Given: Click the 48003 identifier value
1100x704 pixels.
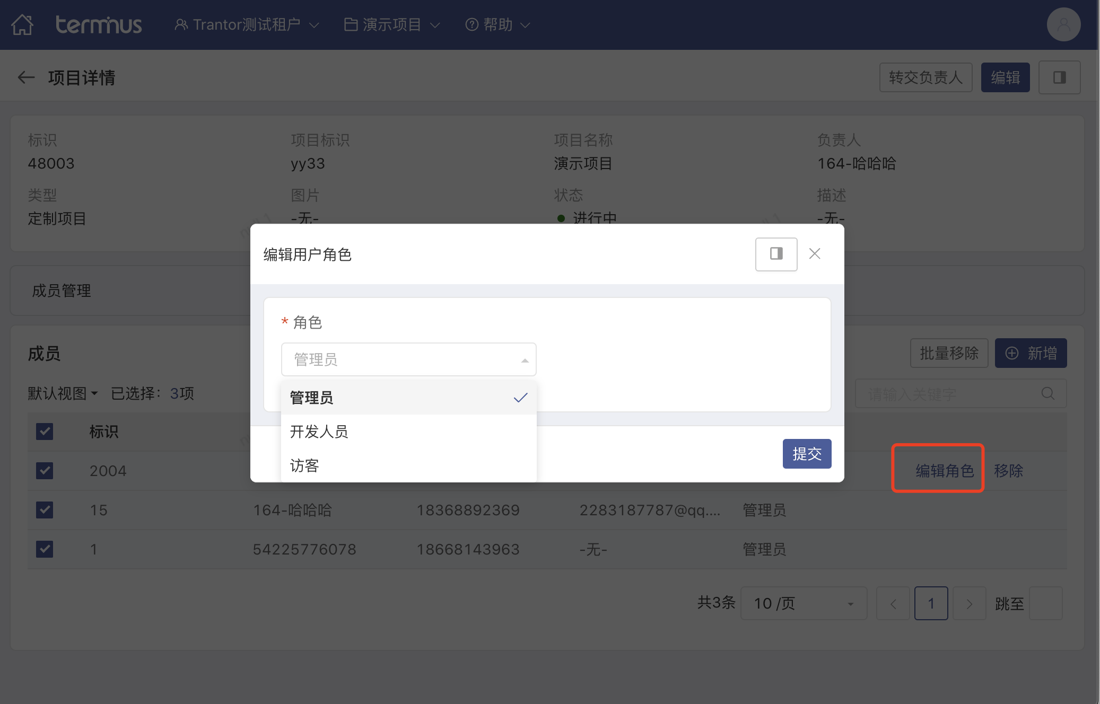Looking at the screenshot, I should (51, 163).
